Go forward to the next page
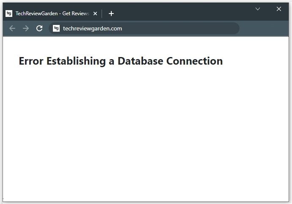The image size is (292, 204). pos(26,28)
